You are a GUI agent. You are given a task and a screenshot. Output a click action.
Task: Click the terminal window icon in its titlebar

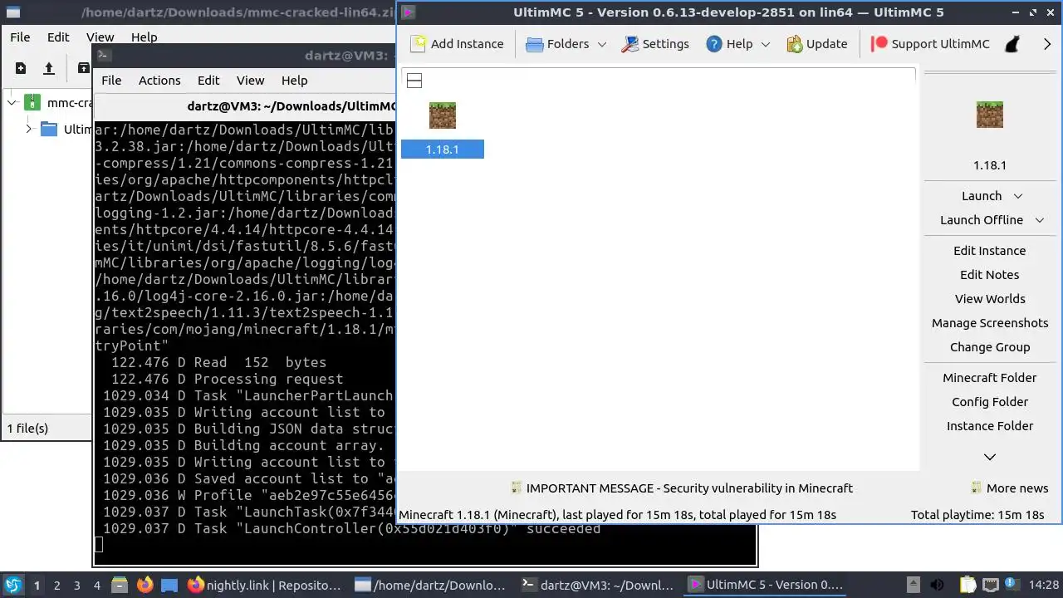pos(104,56)
